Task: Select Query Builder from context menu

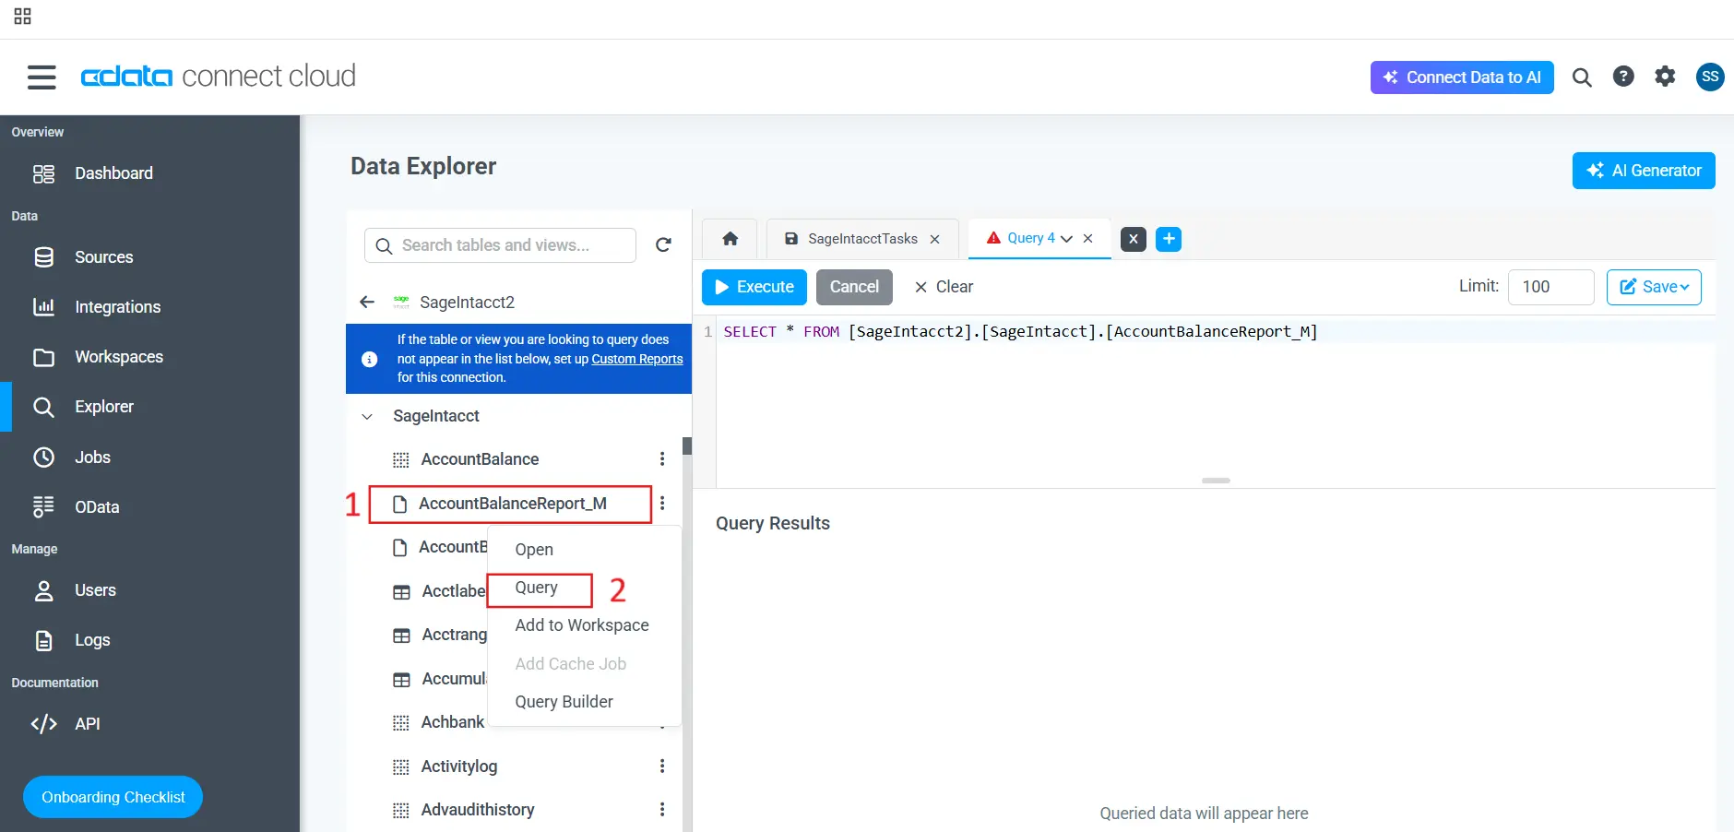Action: [x=564, y=701]
